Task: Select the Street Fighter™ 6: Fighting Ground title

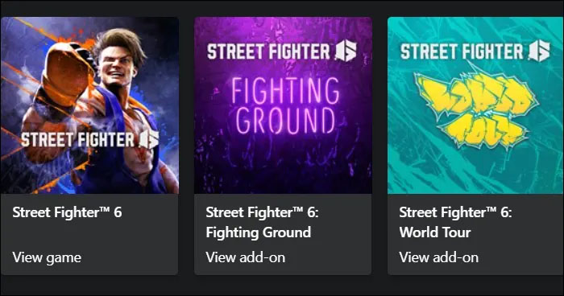Action: pos(262,222)
